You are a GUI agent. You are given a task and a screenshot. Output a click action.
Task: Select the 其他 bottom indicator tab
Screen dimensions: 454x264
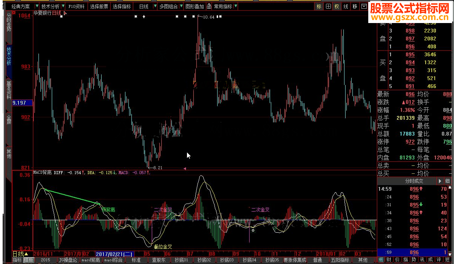(363, 260)
